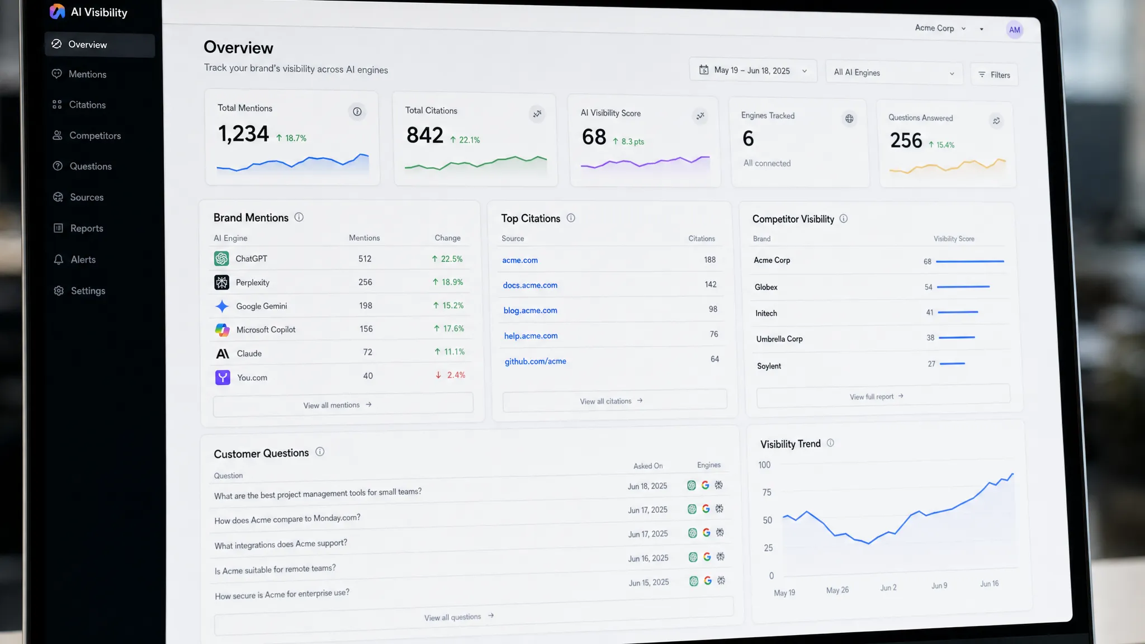Click the AM user avatar
The width and height of the screenshot is (1145, 644).
point(1015,30)
